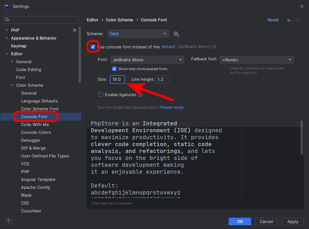The height and width of the screenshot is (229, 309).
Task: Open the Reader mode link
Action: pyautogui.click(x=172, y=107)
